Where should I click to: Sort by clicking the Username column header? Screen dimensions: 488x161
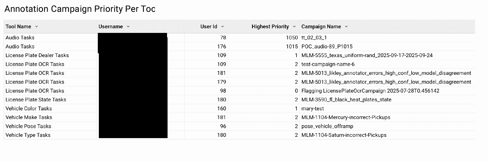point(111,26)
